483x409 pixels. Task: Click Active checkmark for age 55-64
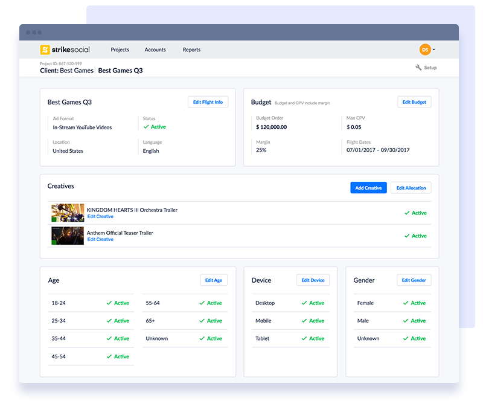pyautogui.click(x=202, y=303)
